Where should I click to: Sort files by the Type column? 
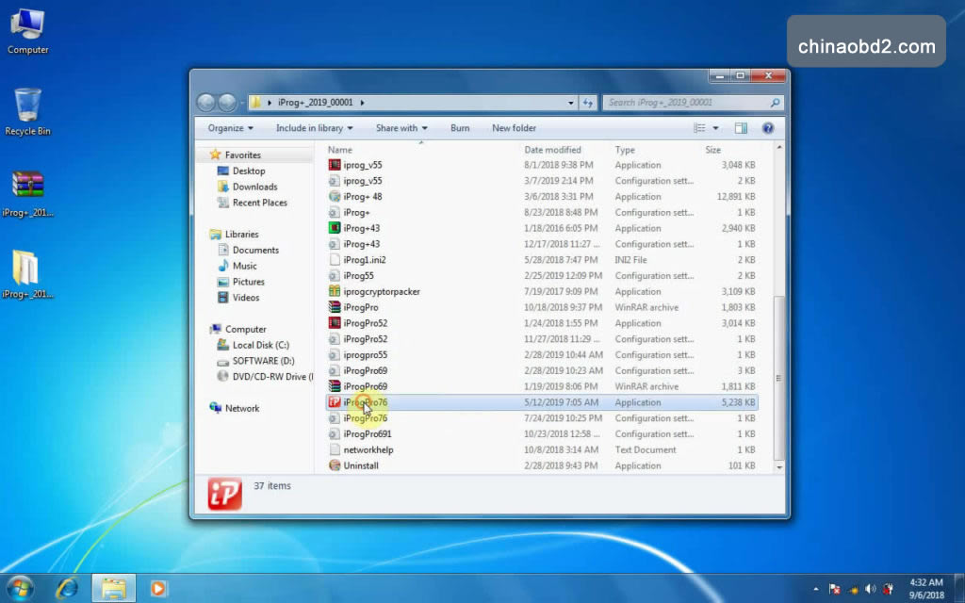click(x=624, y=150)
